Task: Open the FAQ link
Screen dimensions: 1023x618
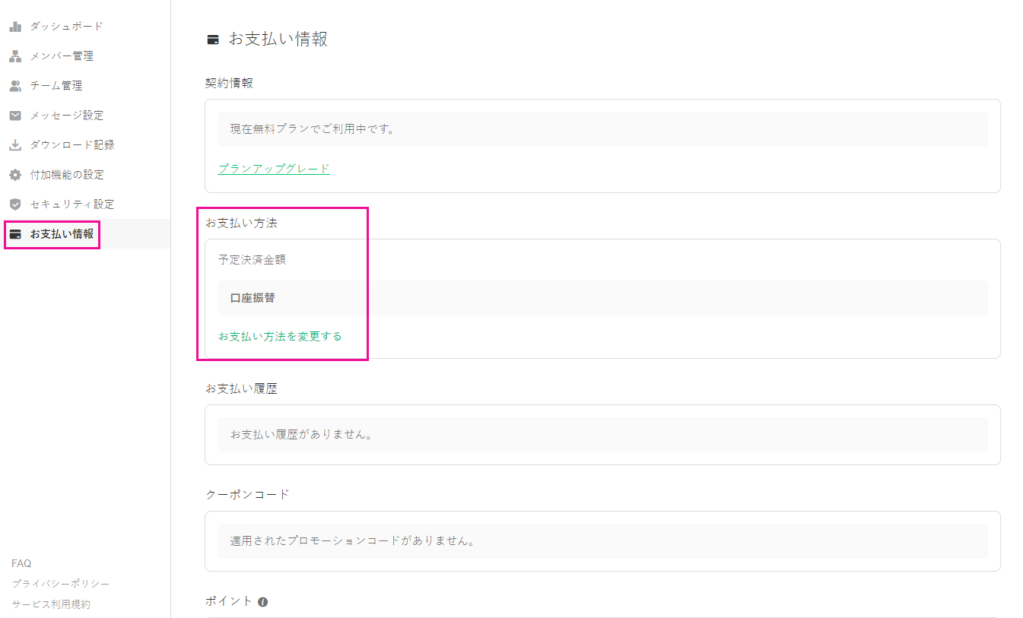Action: [21, 563]
